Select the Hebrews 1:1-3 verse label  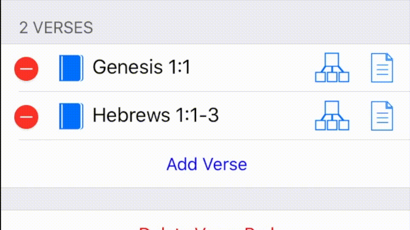pyautogui.click(x=155, y=115)
